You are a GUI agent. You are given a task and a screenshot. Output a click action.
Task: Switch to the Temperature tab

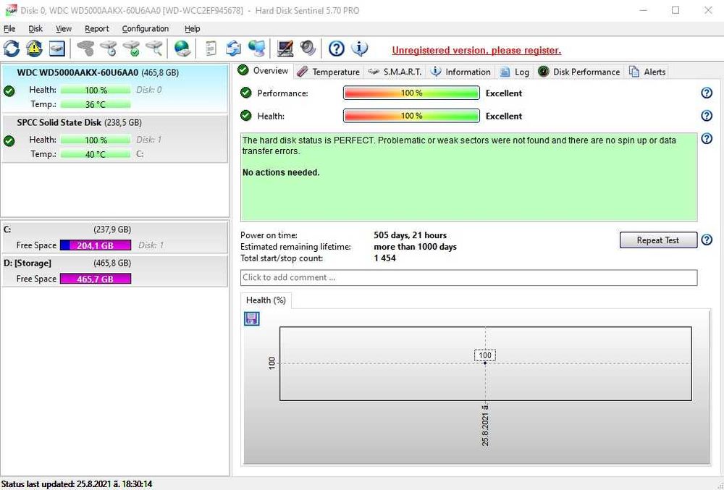click(x=328, y=72)
